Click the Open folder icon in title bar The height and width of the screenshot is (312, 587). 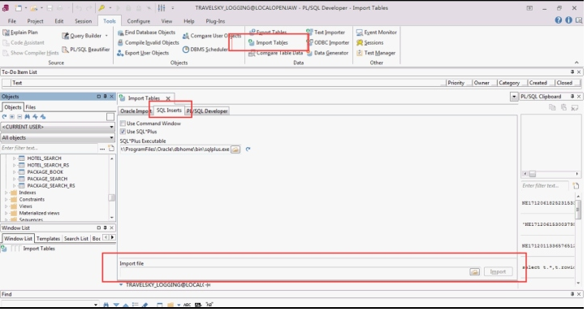coord(33,8)
